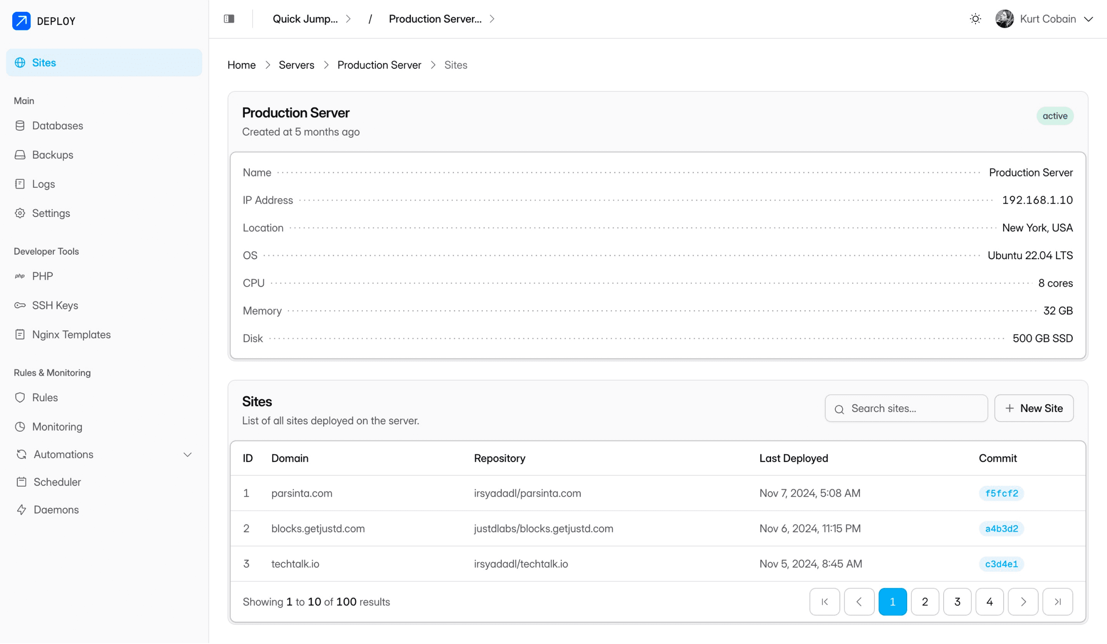Switch theme with the sun icon
The height and width of the screenshot is (644, 1107).
pyautogui.click(x=975, y=19)
